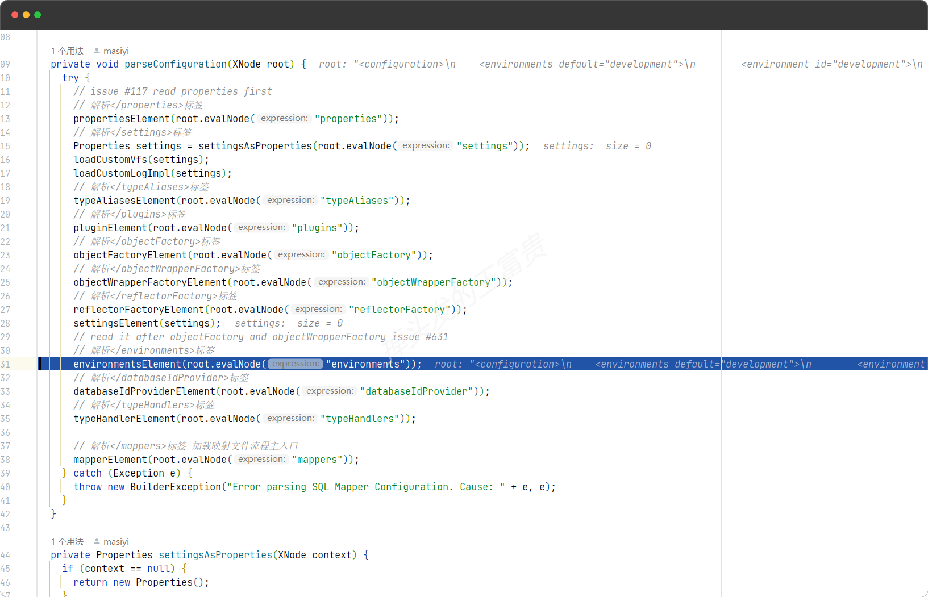Click the parseConfiguration method name
The width and height of the screenshot is (928, 597).
pyautogui.click(x=176, y=64)
